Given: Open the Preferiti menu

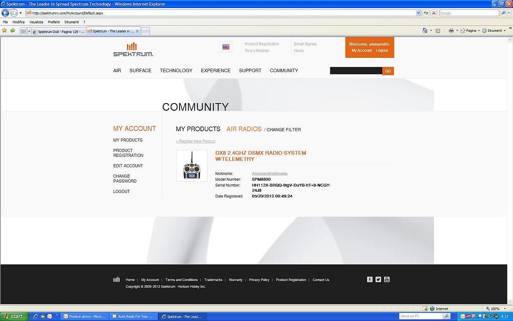Looking at the screenshot, I should coord(54,22).
